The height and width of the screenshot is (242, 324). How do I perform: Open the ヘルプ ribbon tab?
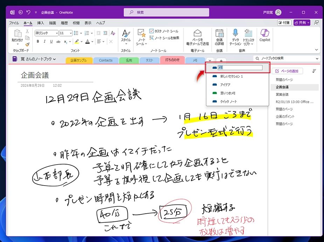pos(101,23)
